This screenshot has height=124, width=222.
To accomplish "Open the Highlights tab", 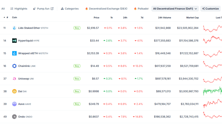I will [x=19, y=9].
